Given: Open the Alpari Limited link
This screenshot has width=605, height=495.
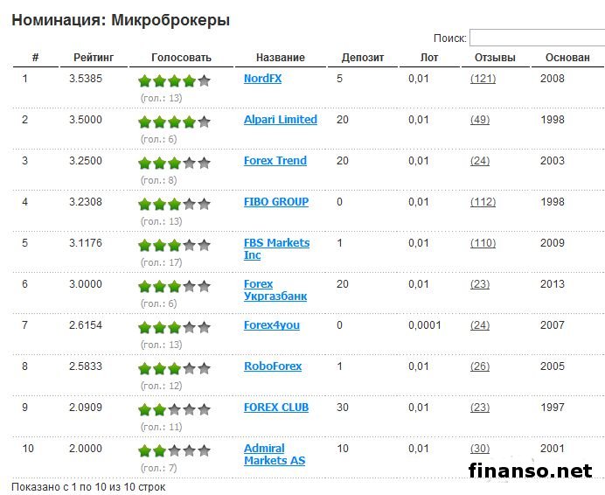Looking at the screenshot, I should [280, 120].
